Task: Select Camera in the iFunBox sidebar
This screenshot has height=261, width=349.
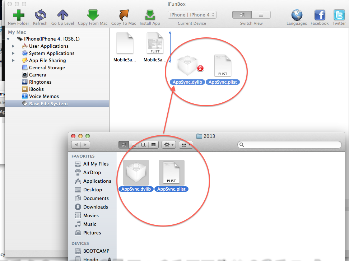Action: tap(37, 75)
